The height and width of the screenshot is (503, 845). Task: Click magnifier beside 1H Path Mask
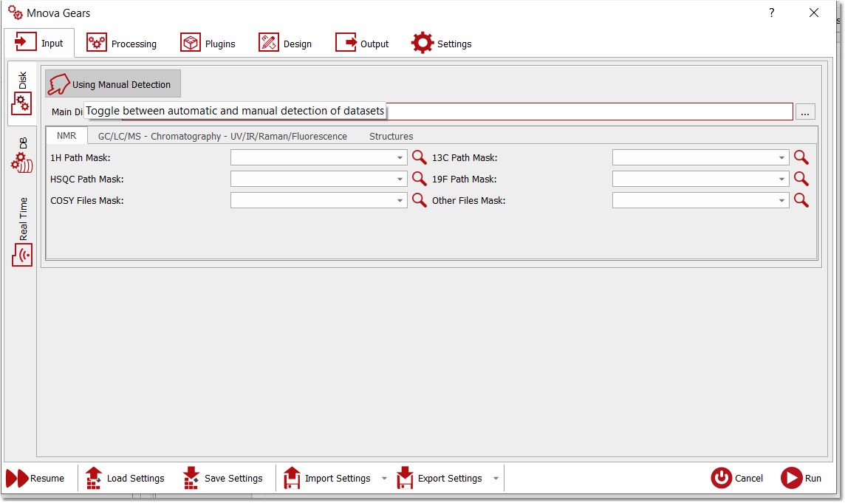click(420, 157)
